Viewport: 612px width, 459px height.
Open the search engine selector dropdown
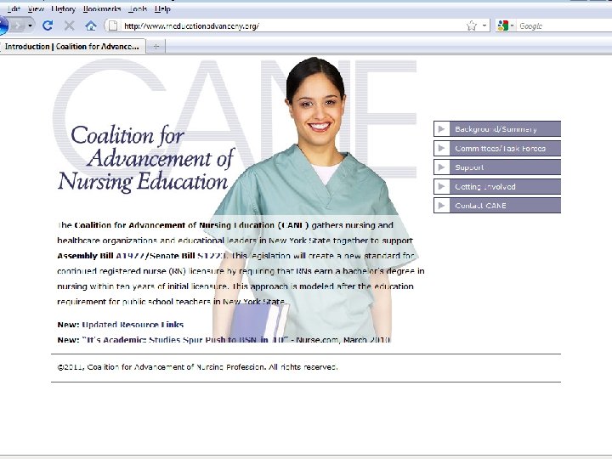click(x=512, y=25)
